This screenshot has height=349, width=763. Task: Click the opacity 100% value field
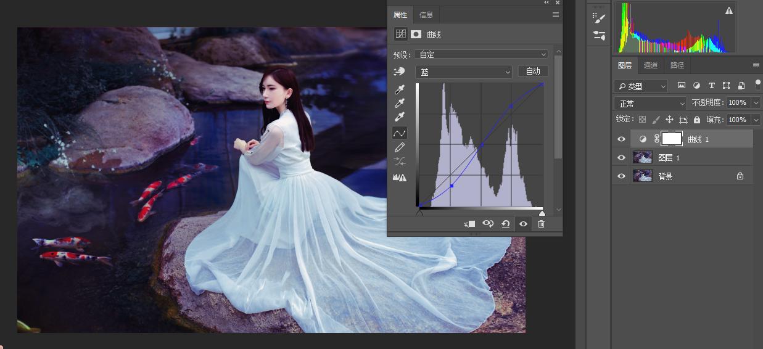click(x=738, y=103)
